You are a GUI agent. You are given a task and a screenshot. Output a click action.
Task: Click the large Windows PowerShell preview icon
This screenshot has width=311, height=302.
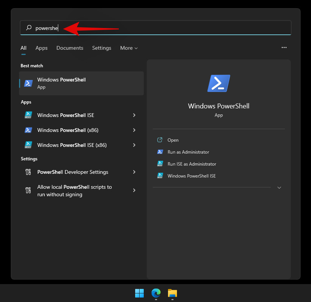coord(219,83)
